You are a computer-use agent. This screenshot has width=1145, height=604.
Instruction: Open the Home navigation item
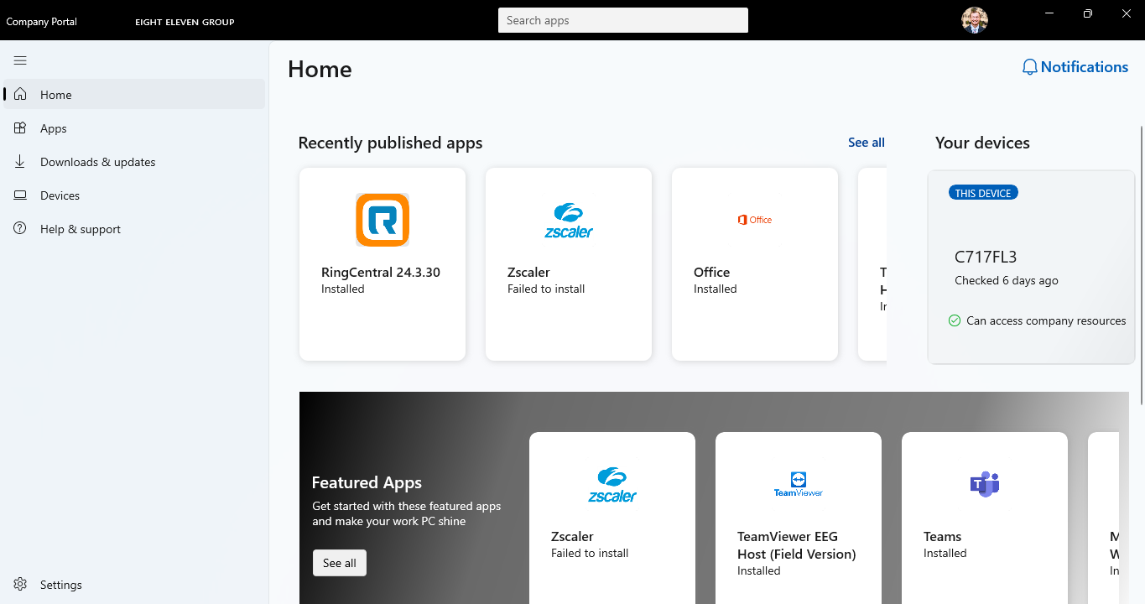[134, 94]
